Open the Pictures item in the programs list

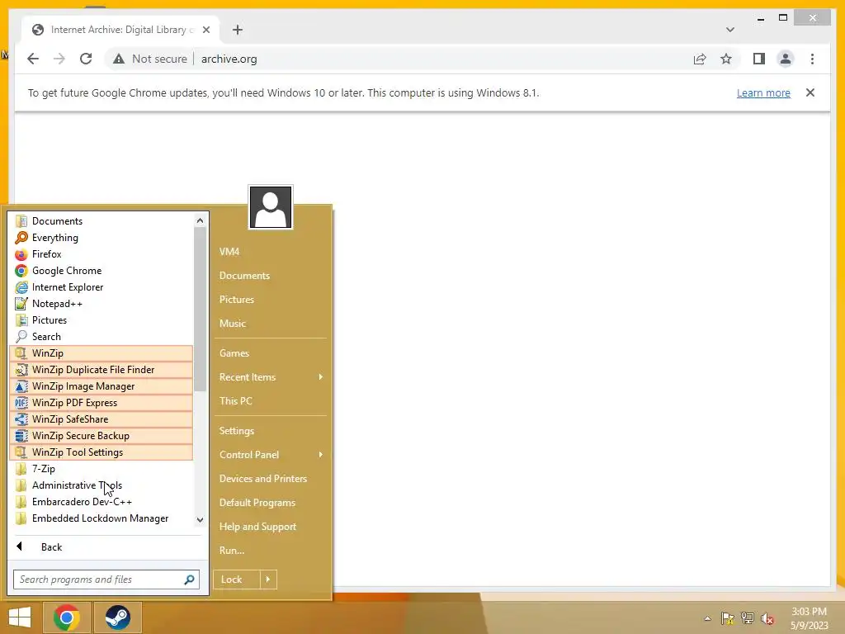click(x=101, y=320)
